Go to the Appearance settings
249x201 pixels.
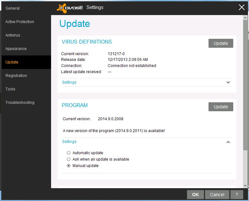point(16,49)
